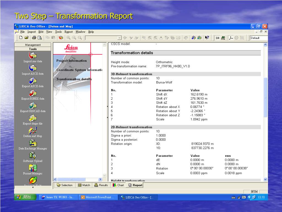
Task: Click the Windows Start button
Action: tap(25, 197)
